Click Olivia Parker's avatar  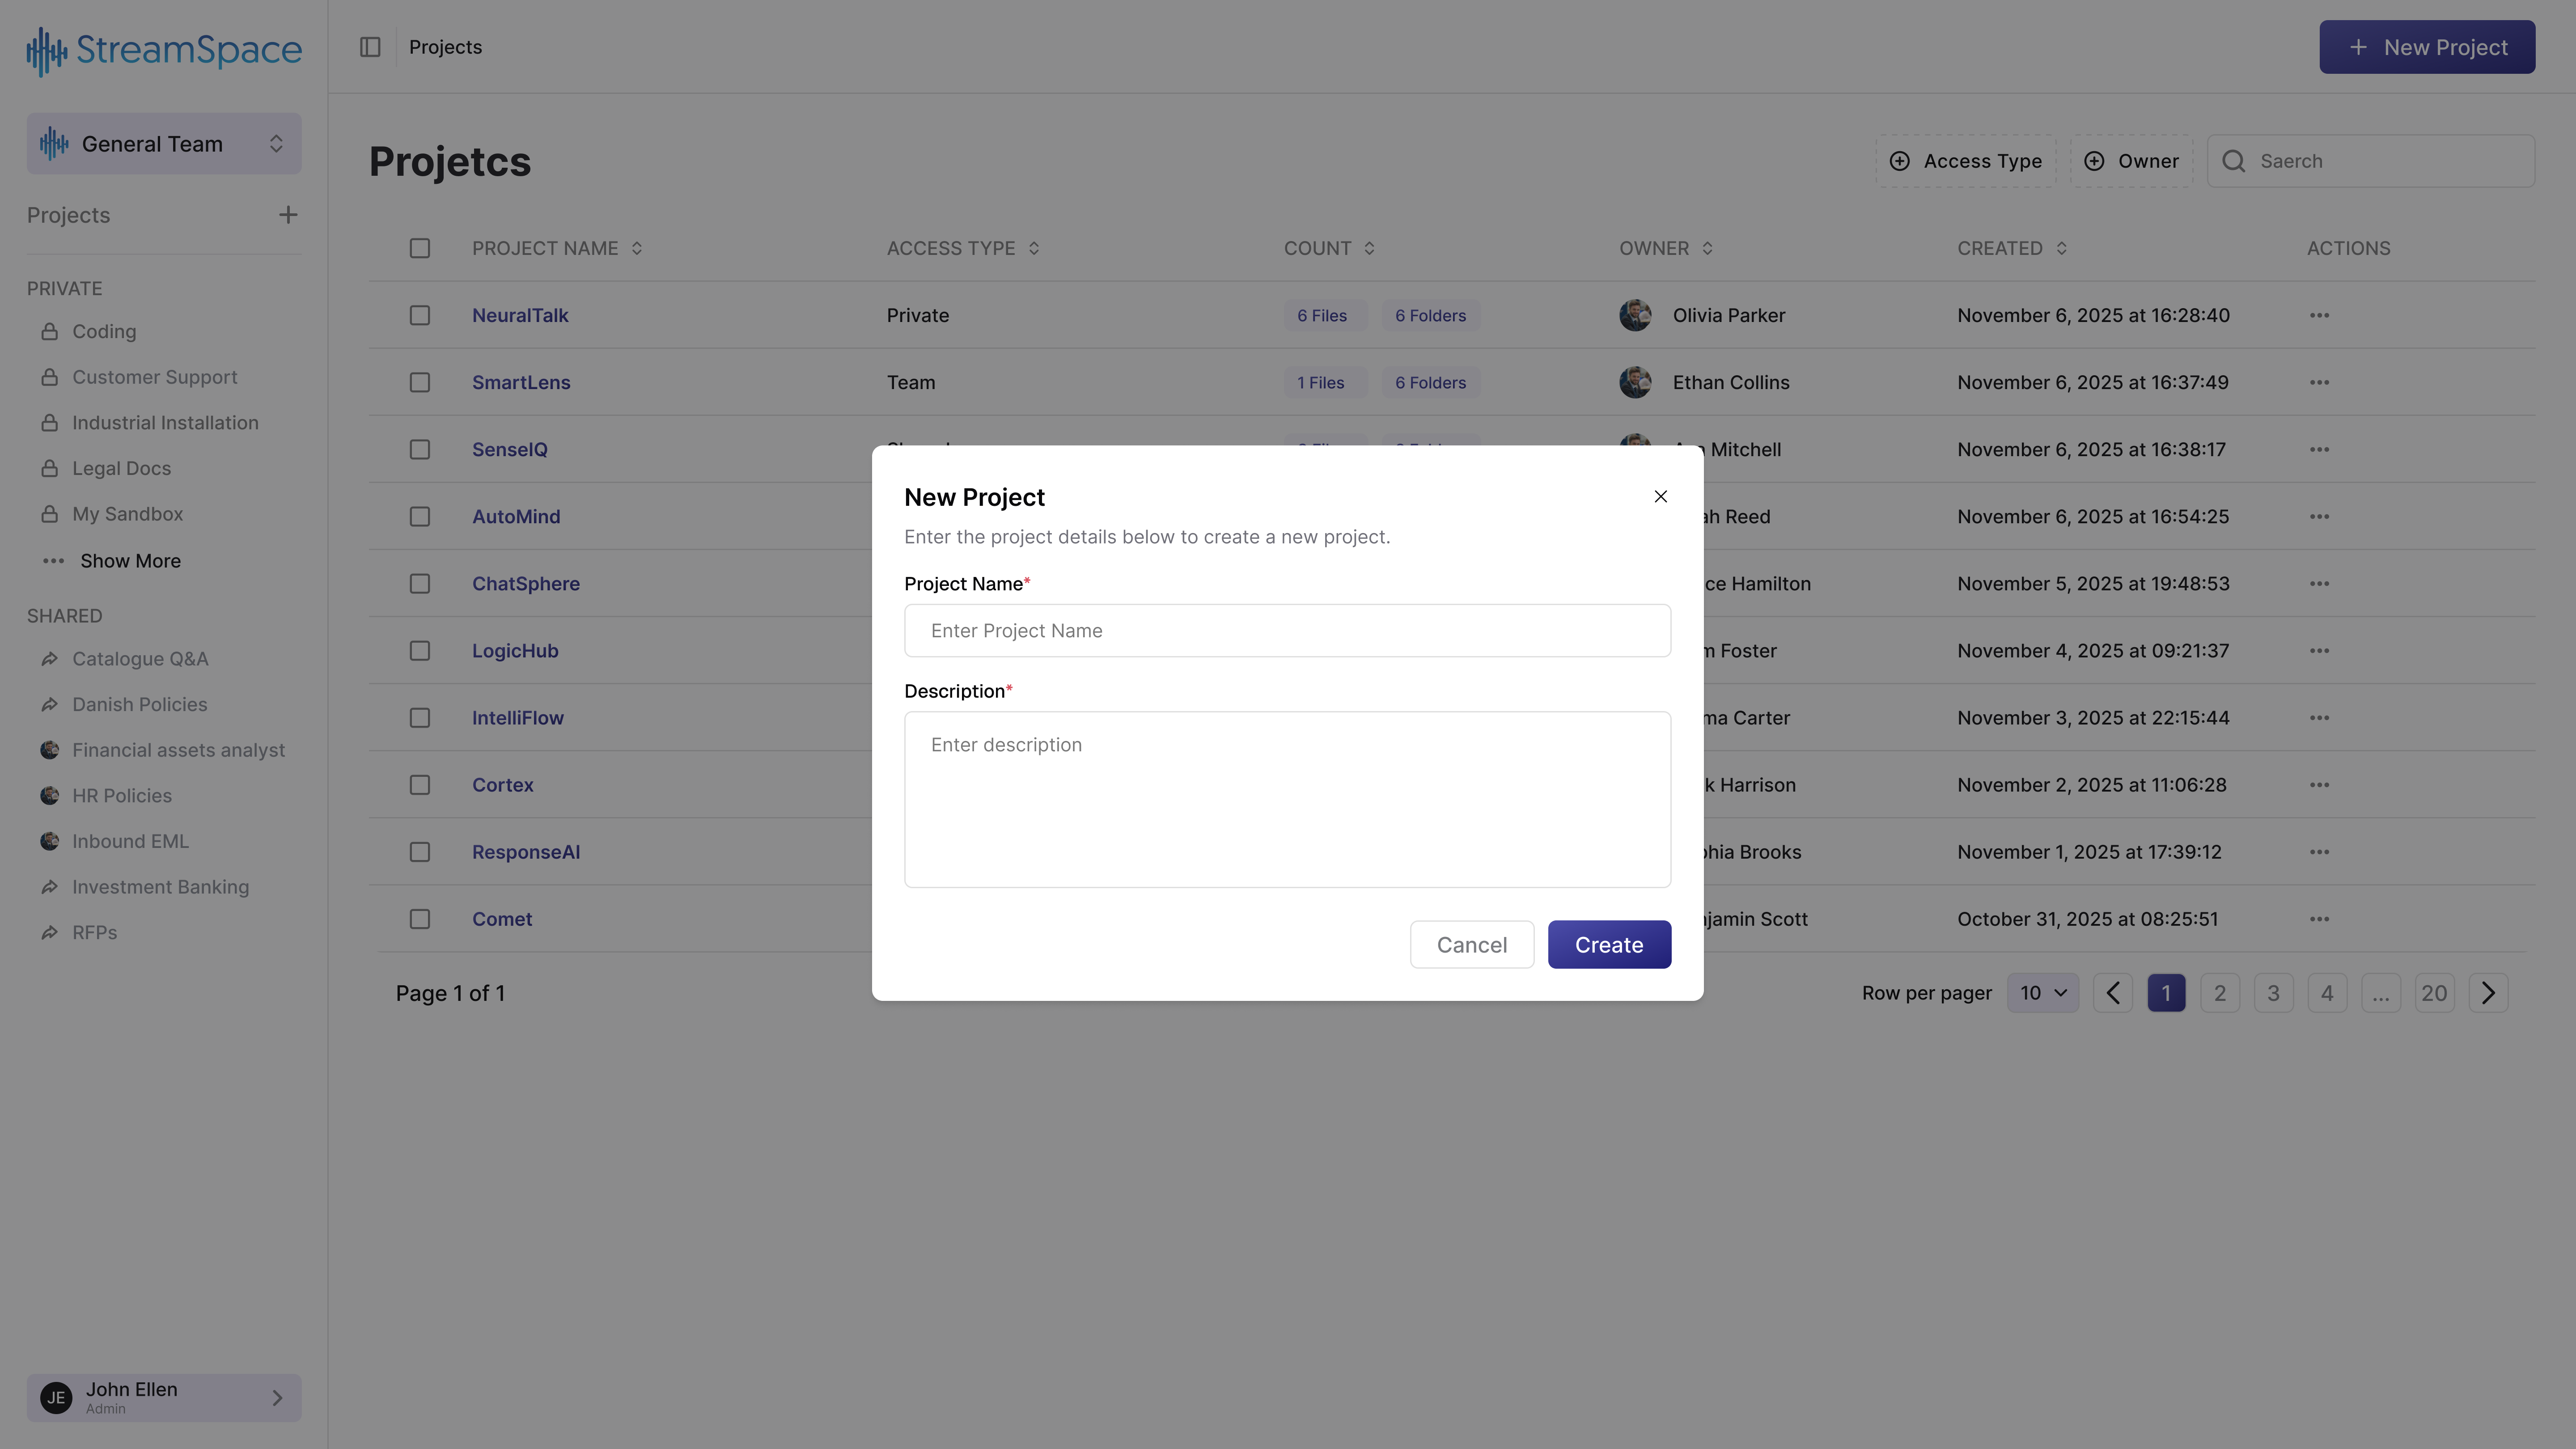[x=1635, y=315]
